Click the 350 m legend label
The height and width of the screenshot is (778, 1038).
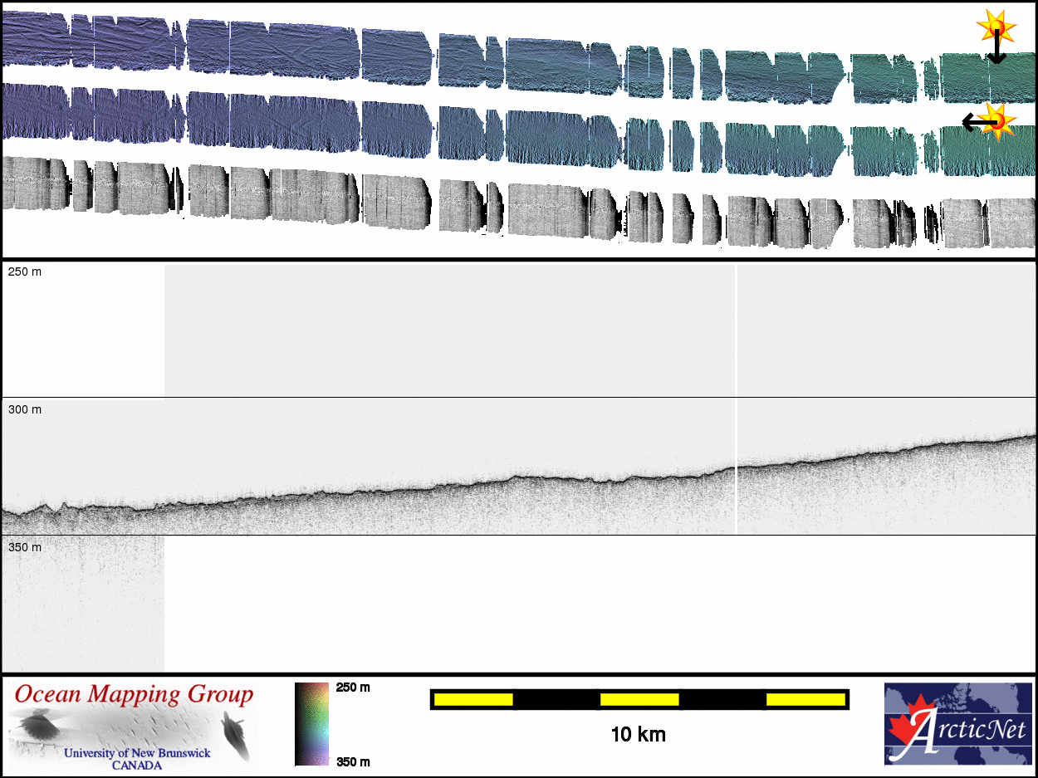(353, 761)
